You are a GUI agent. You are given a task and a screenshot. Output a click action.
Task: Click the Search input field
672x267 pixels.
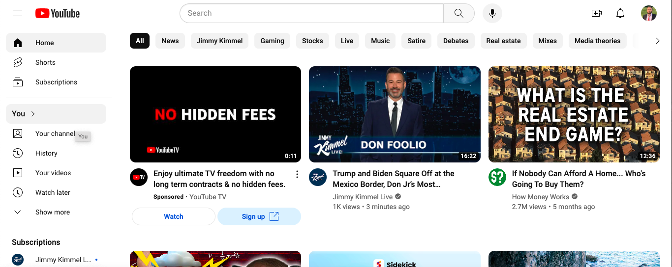point(311,13)
